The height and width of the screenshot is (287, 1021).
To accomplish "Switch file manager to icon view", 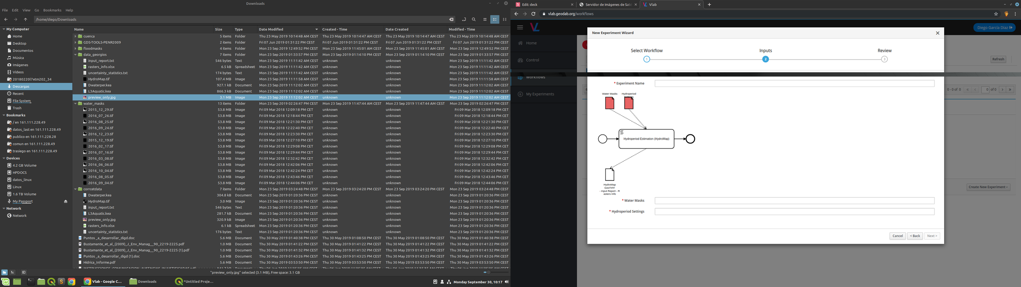I will click(x=485, y=19).
